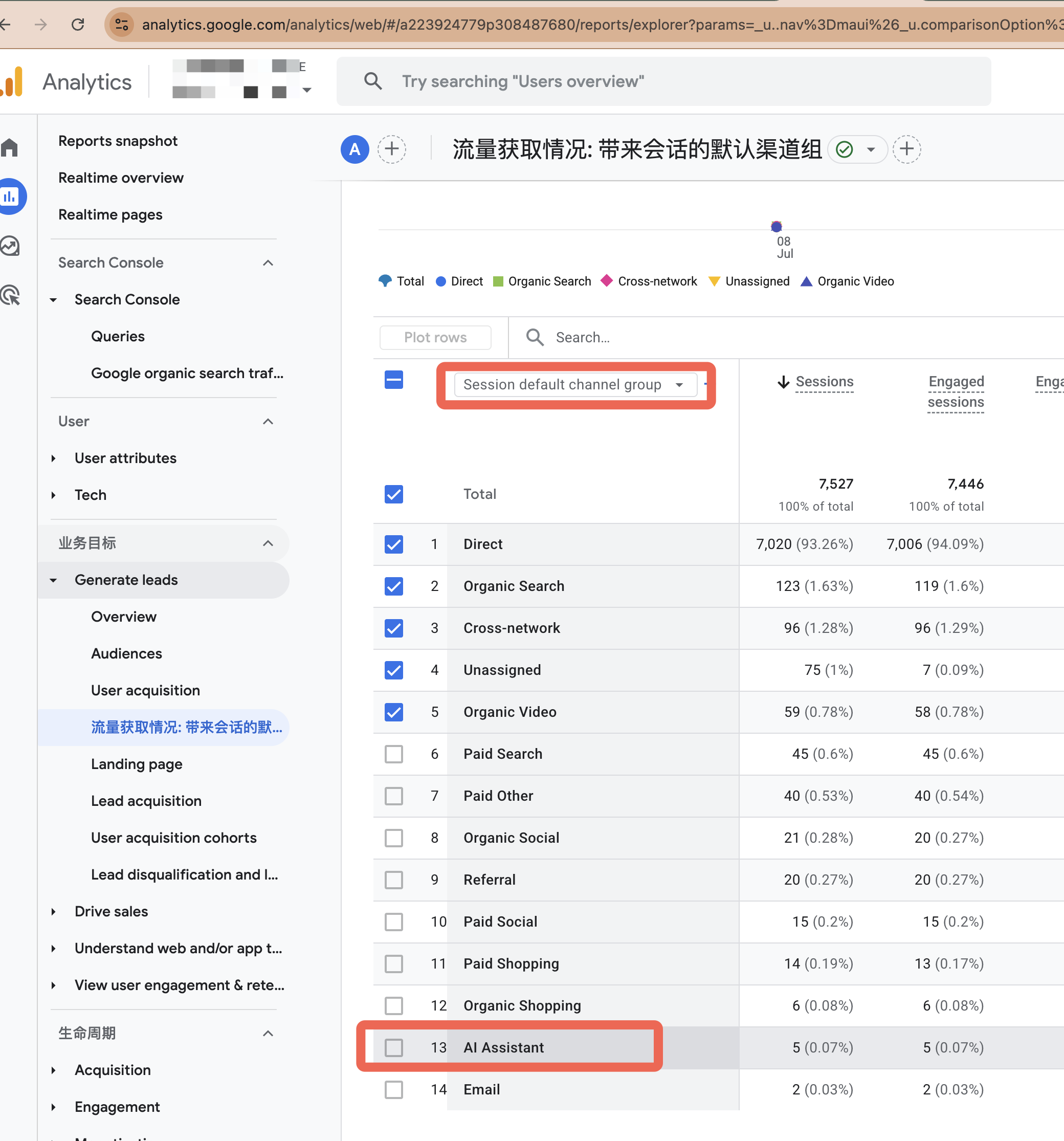Click the dashed plus icon after report title

[x=907, y=149]
